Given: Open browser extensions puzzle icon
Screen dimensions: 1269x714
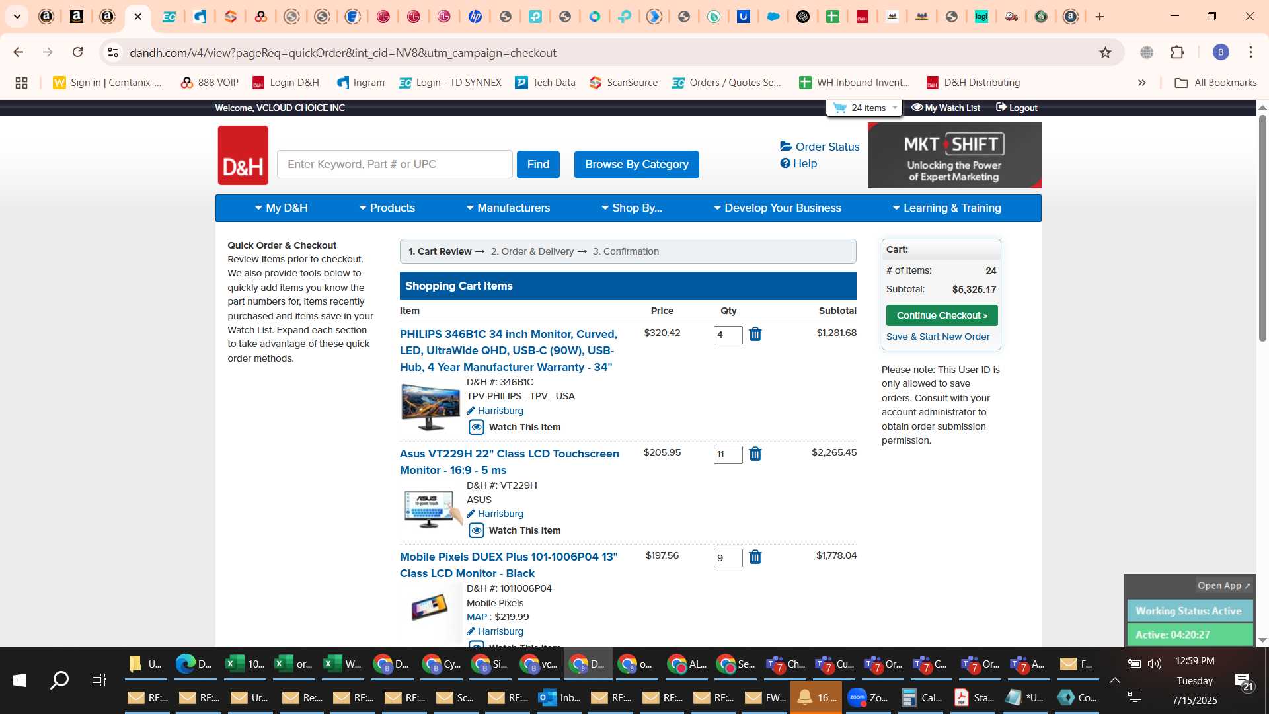Looking at the screenshot, I should 1177,52.
